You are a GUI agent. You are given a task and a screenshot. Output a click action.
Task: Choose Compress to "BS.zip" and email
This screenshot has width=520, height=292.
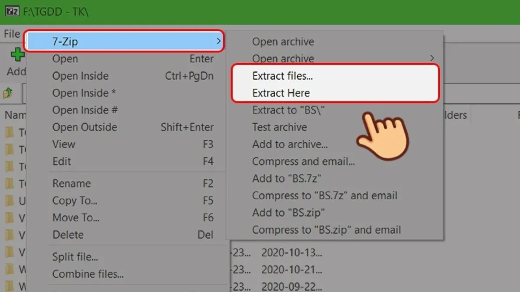(x=326, y=230)
